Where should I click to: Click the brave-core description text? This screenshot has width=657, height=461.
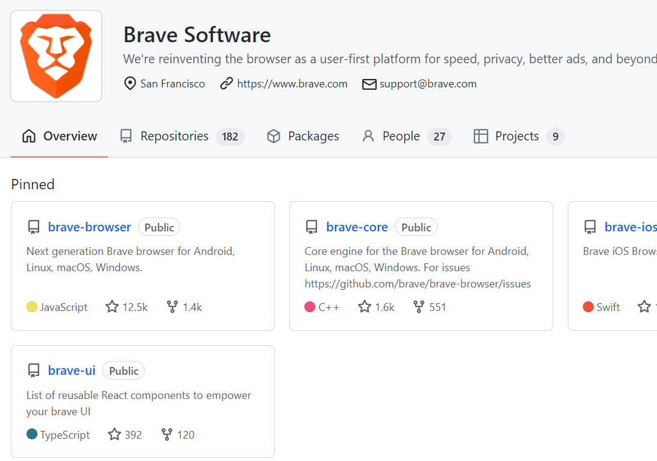418,268
